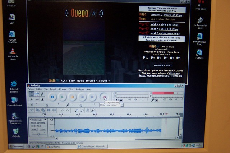This screenshot has width=230, height=153.
Task: Adjust the track gain slider knob
Action: click(x=38, y=134)
